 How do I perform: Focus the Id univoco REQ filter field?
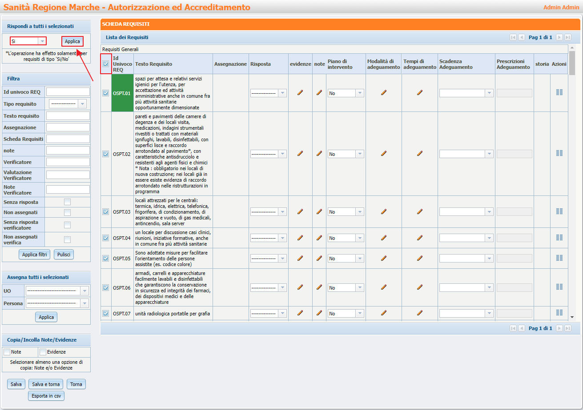coord(68,92)
